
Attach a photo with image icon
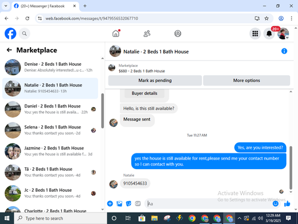pos(119,204)
